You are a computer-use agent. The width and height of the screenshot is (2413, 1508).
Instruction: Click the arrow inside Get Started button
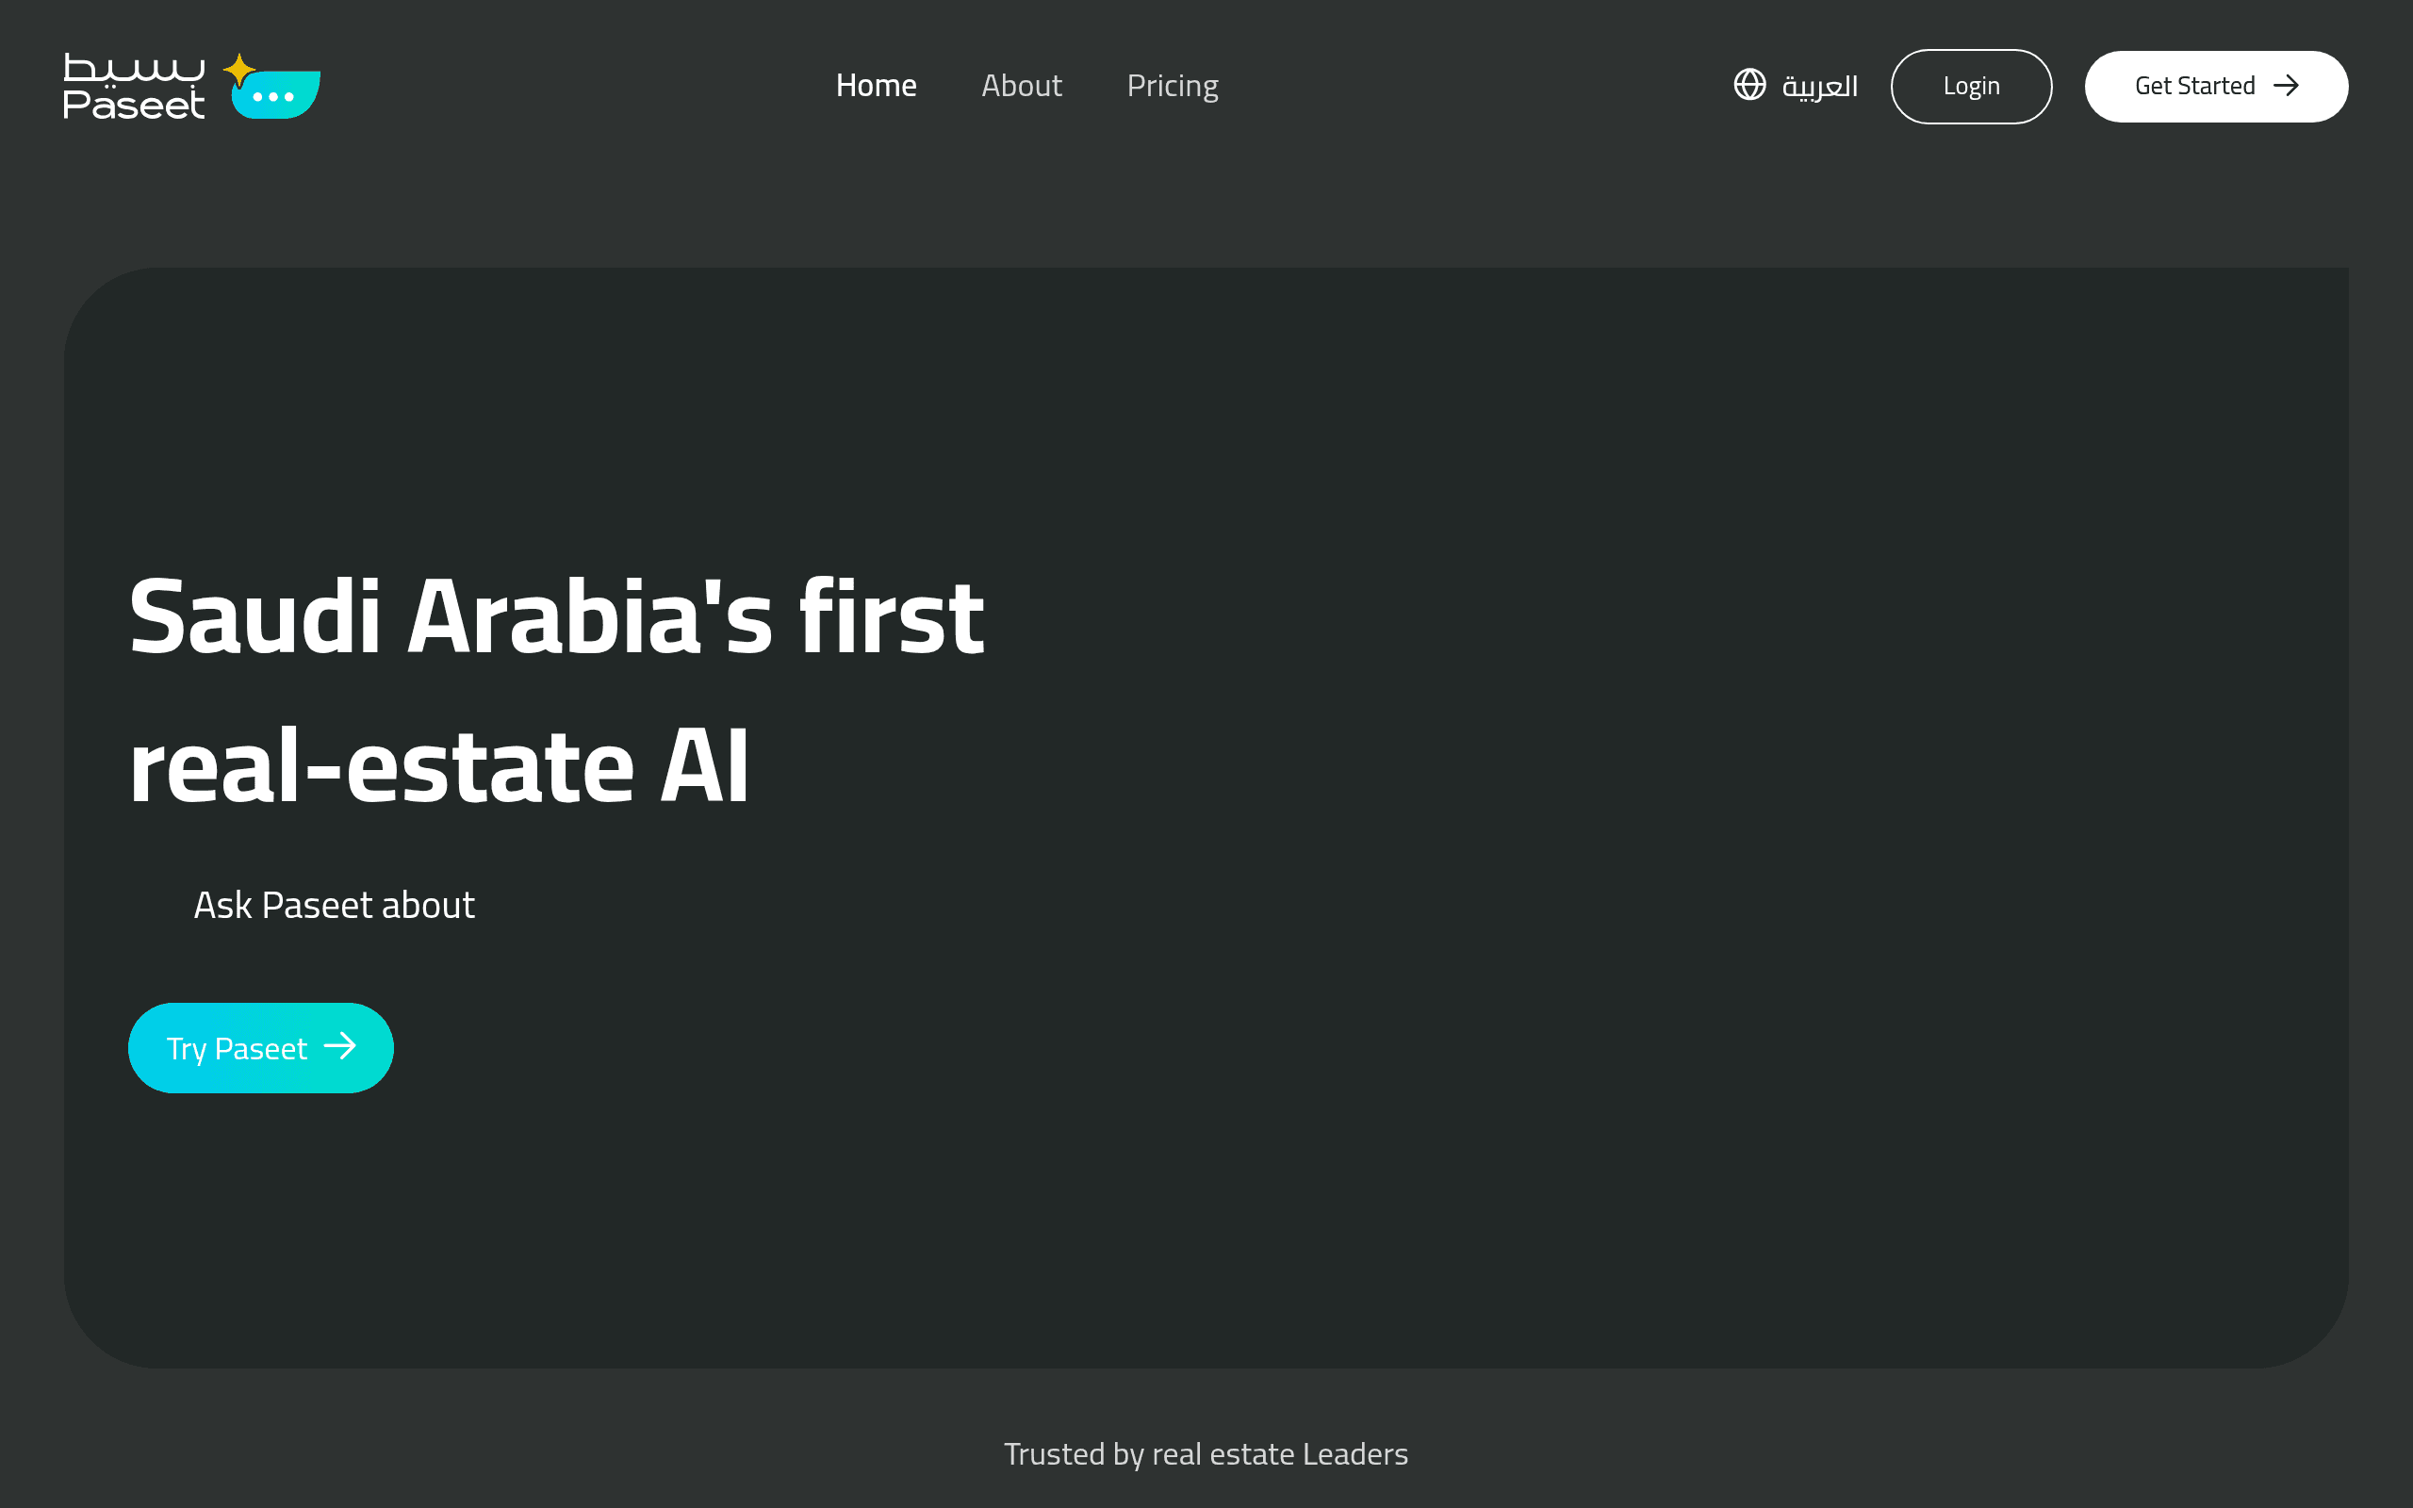[2287, 86]
